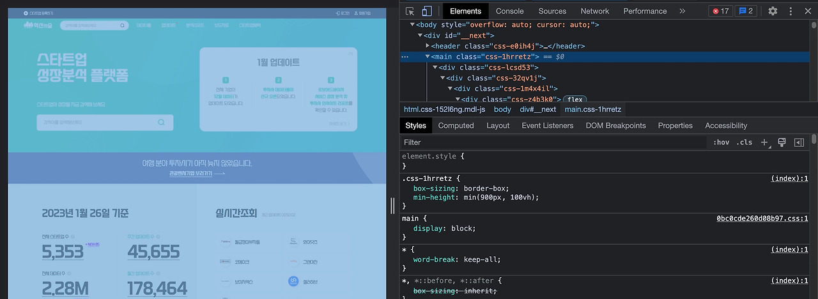Click the Shazam-style blue company logo
Viewport: 818px width, 299px height.
click(x=293, y=281)
